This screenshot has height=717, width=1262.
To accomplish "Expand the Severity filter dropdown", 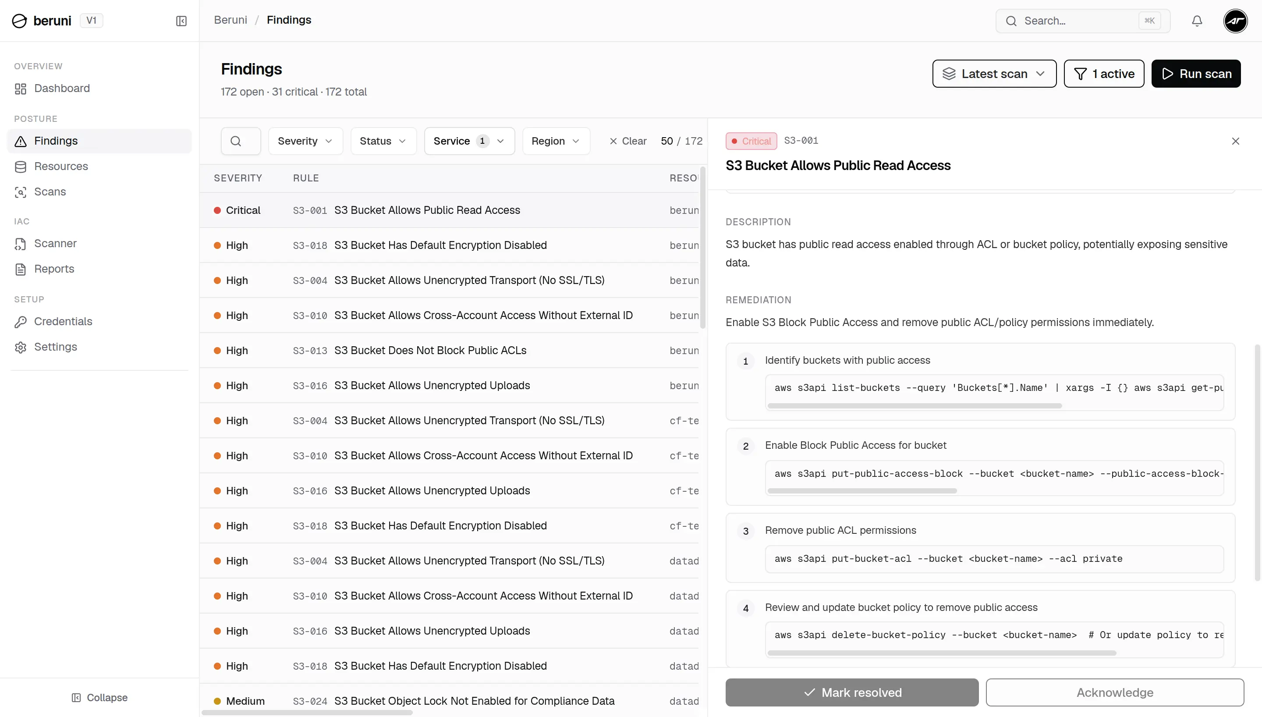I will click(x=305, y=141).
